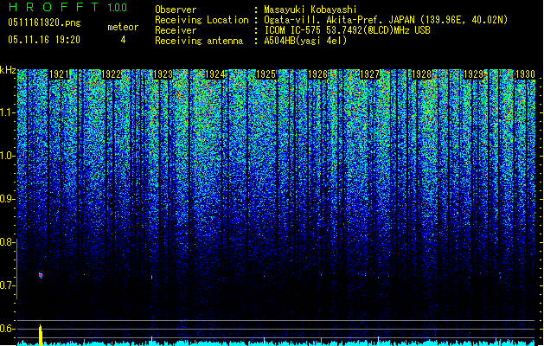Viewport: 544px width, 346px height.
Task: Click the 0.8 kHz axis label
Action: pos(8,242)
